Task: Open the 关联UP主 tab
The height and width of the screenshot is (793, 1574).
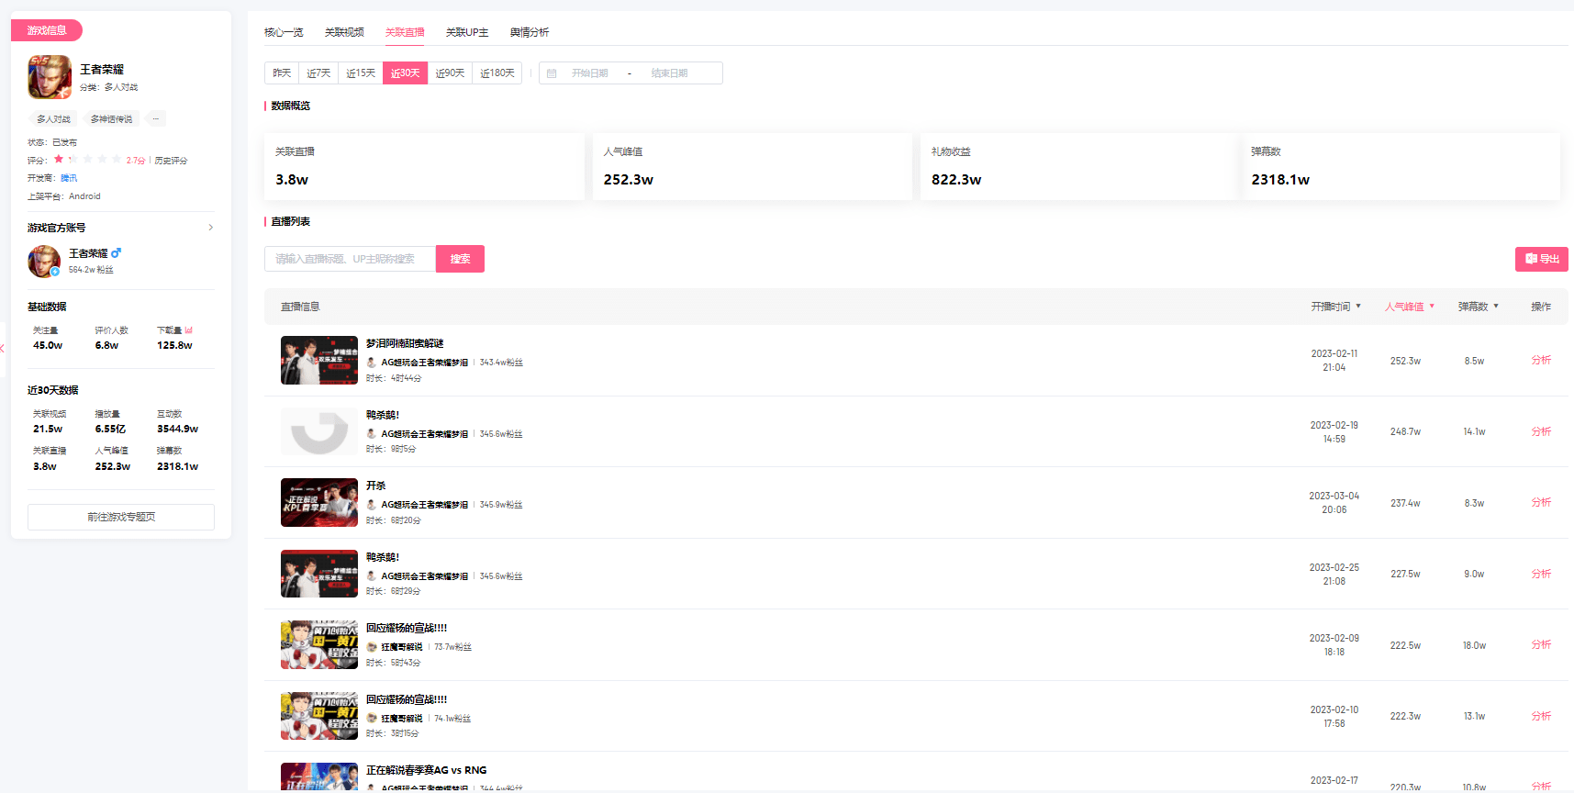Action: [x=467, y=32]
